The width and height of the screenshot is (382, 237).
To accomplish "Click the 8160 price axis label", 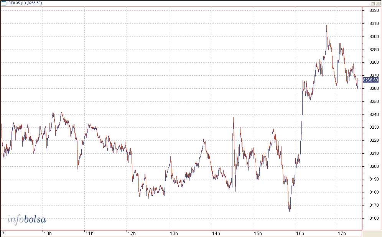I will coord(374,218).
